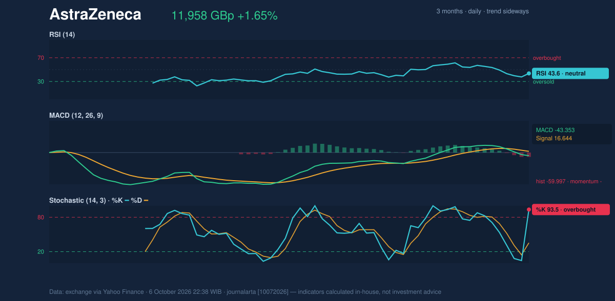Click the red 'overbought' label in RSI panel

[x=547, y=58]
